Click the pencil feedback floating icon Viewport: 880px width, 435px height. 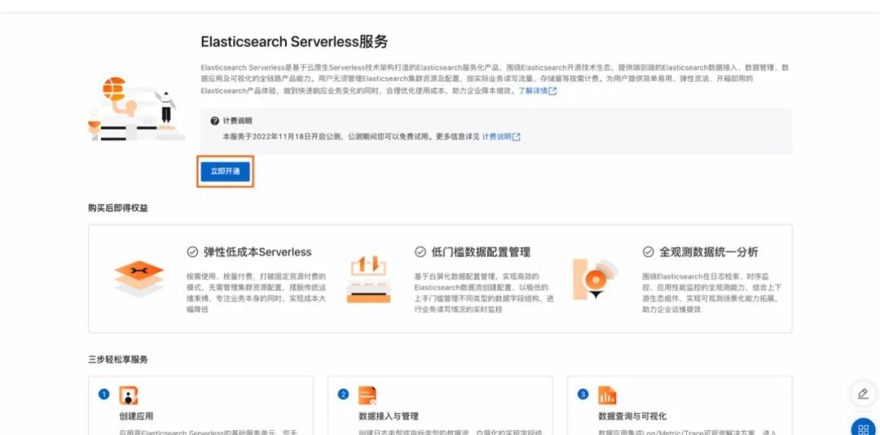863,393
